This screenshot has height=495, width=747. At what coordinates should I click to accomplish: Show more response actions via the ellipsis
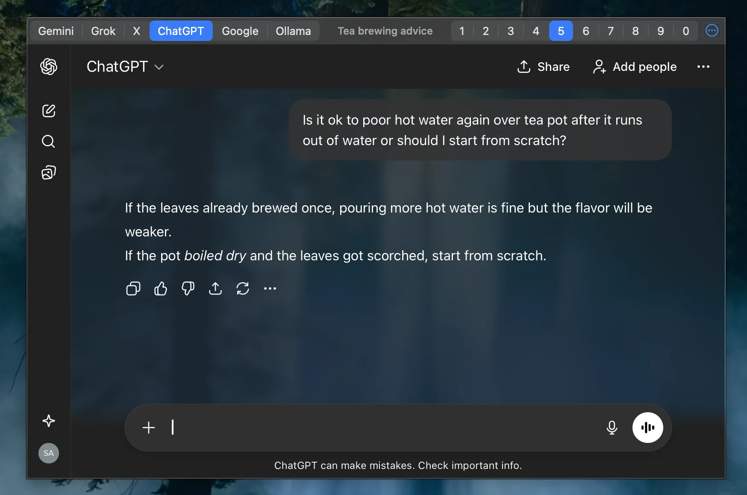click(270, 289)
